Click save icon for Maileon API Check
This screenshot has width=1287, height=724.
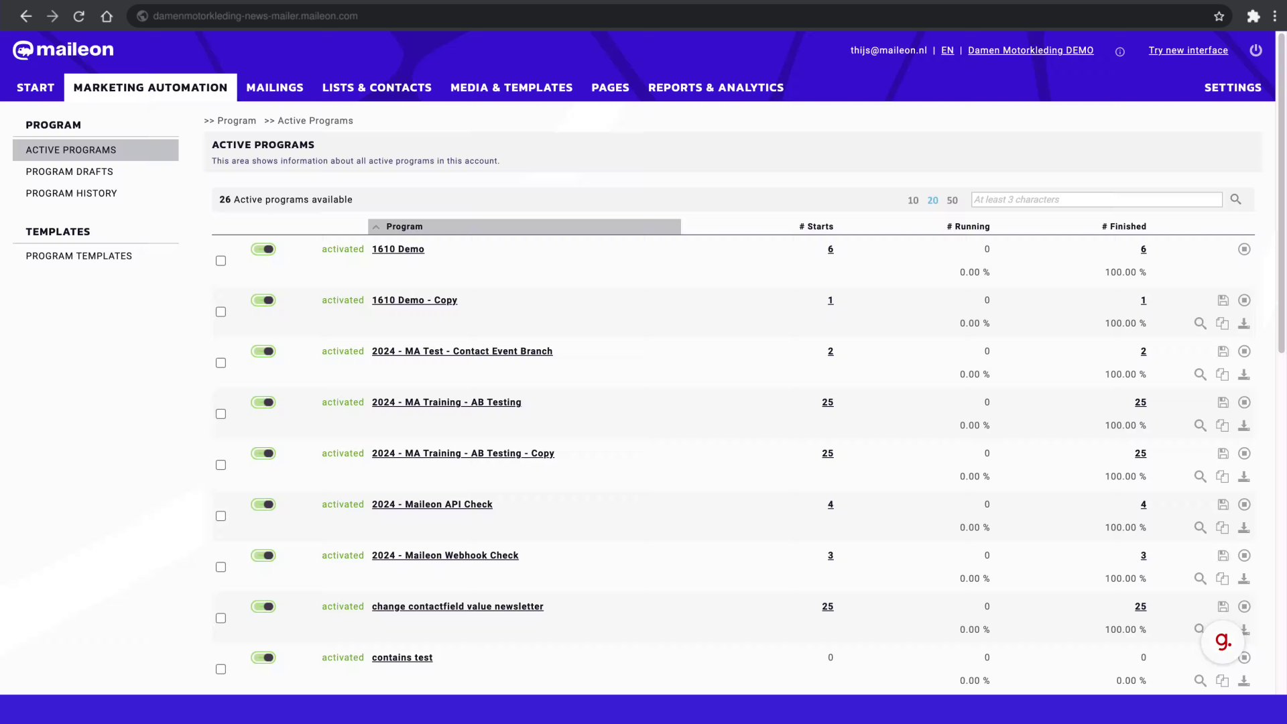pos(1223,504)
